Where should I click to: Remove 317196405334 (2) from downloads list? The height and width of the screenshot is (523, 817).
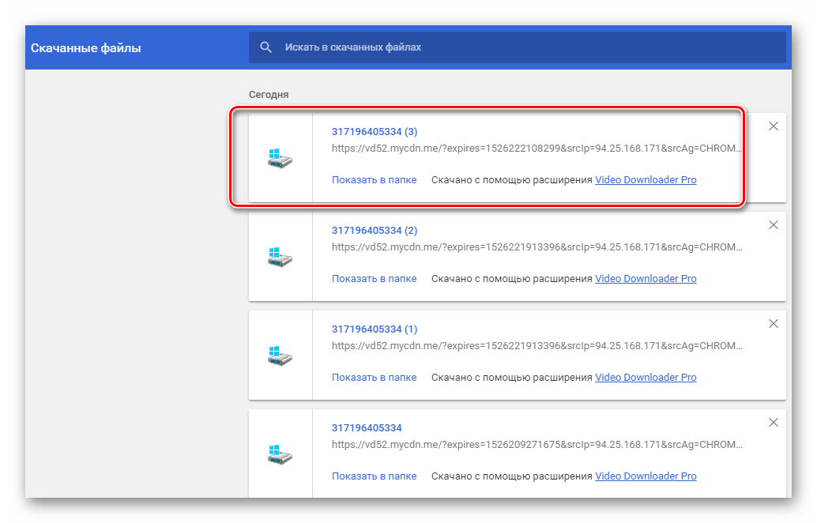coord(774,225)
